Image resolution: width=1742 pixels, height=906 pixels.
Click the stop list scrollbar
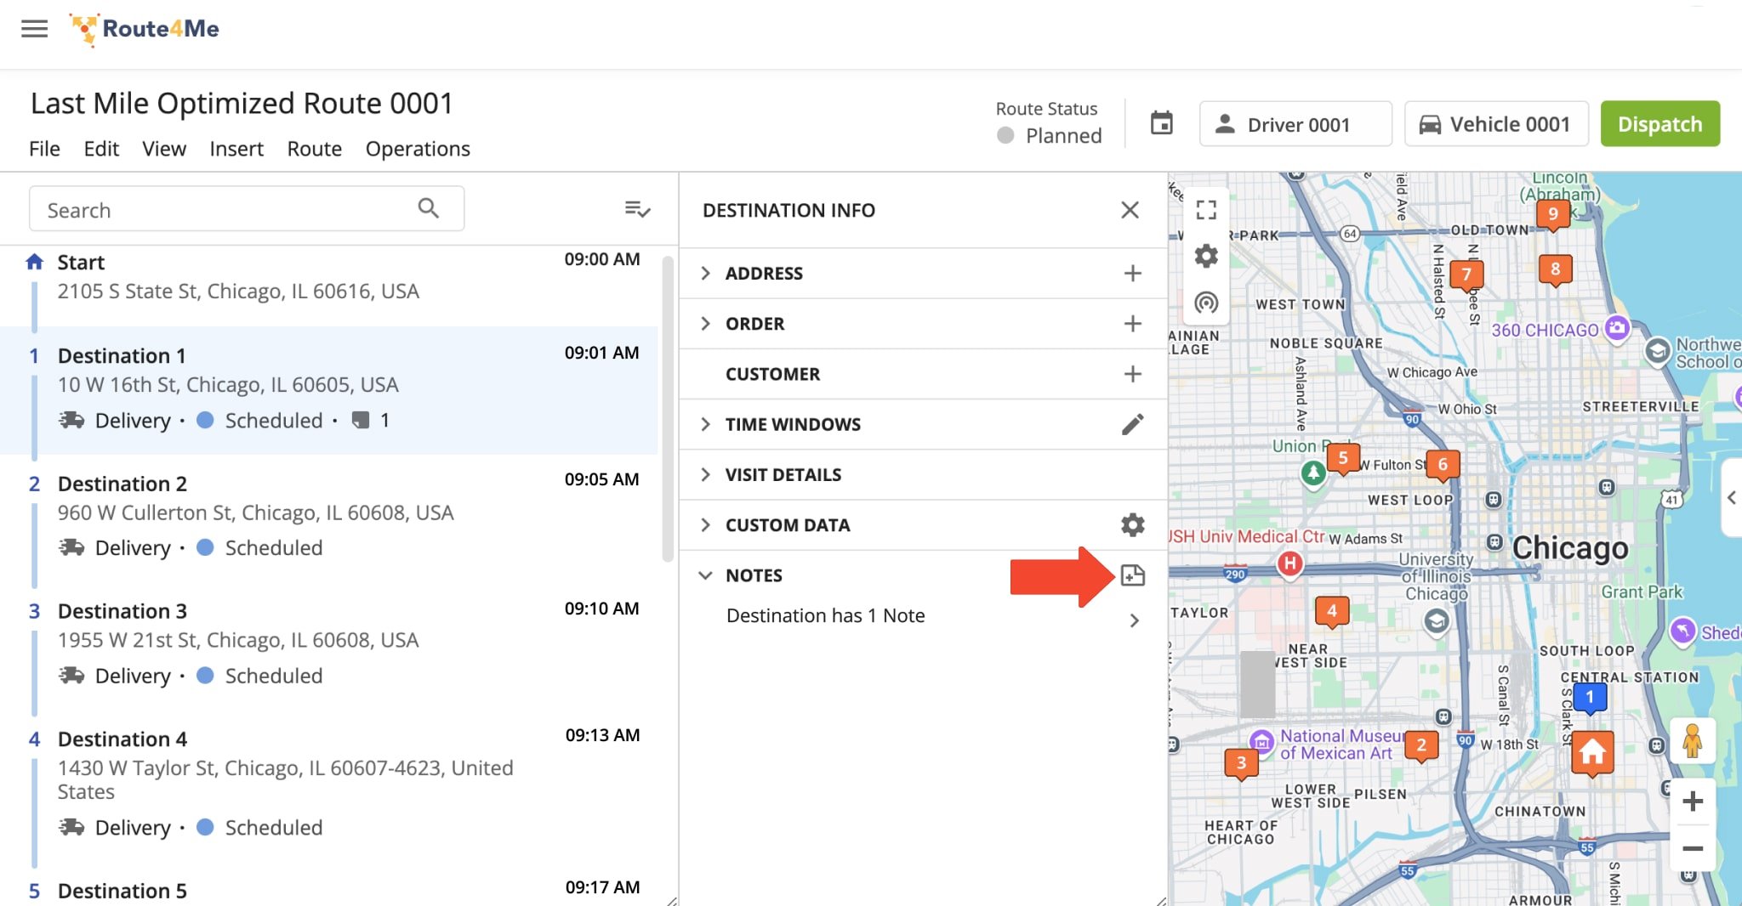pos(668,408)
